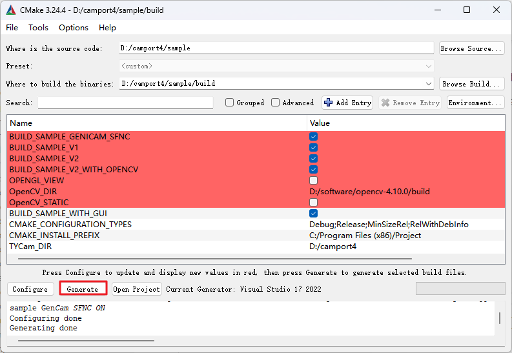Click the Browse Source button
512x353 pixels.
coord(471,48)
